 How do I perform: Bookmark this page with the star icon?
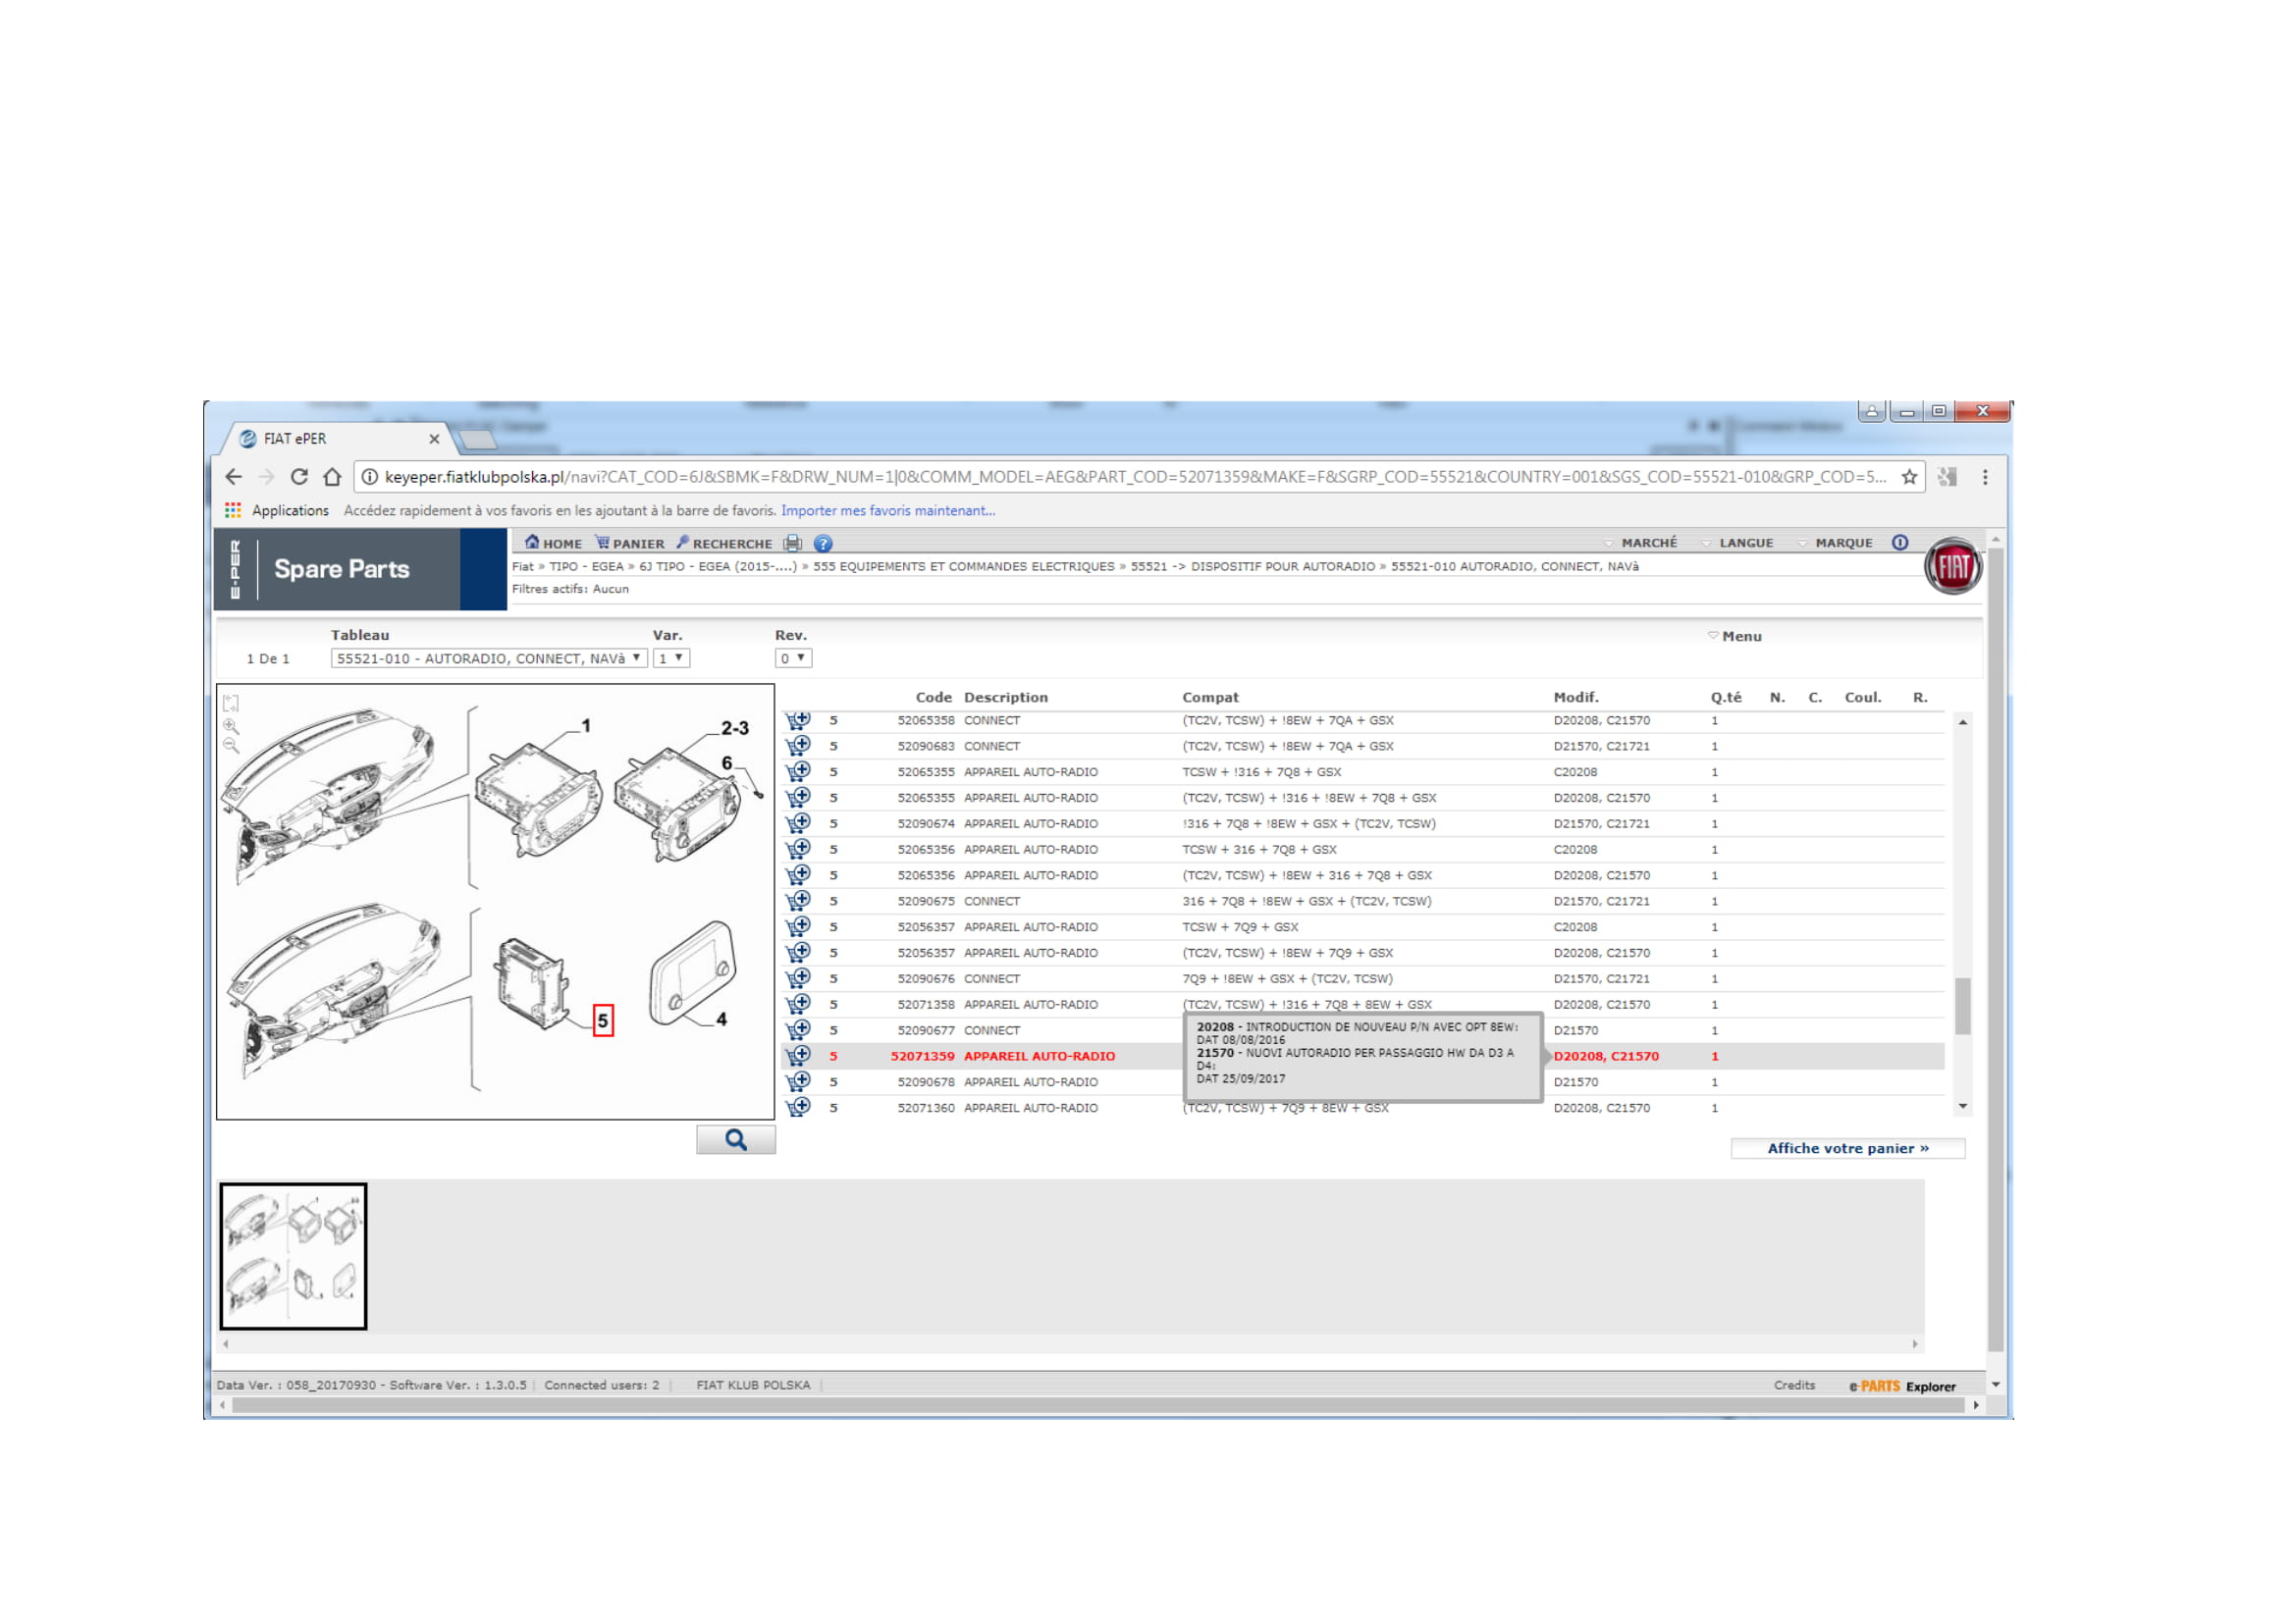[x=1909, y=477]
